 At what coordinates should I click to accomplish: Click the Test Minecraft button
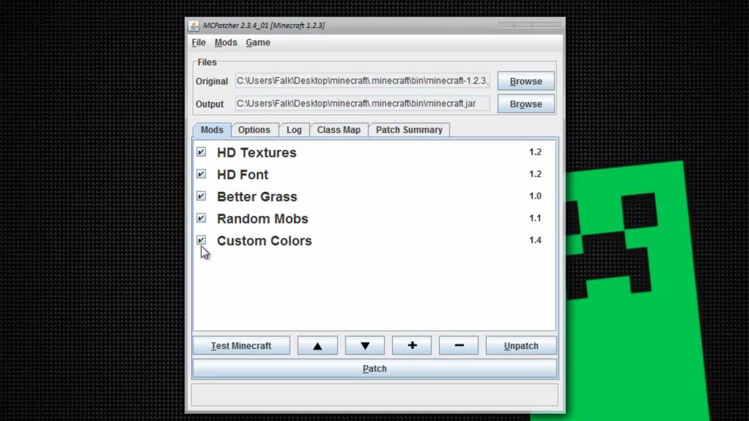(241, 346)
